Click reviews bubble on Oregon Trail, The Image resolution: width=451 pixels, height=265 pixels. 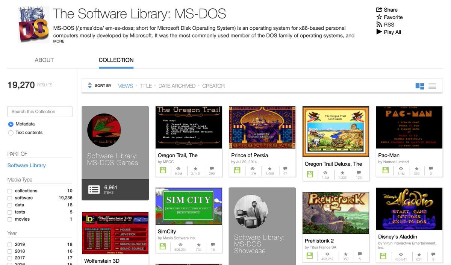[212, 169]
